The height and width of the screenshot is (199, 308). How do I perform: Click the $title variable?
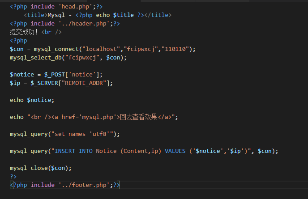(124, 15)
